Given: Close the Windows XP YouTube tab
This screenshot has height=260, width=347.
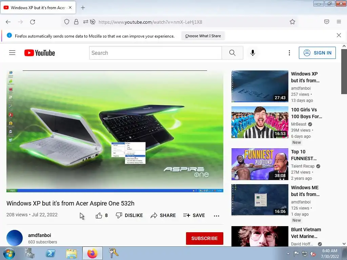Looking at the screenshot, I should click(70, 7).
